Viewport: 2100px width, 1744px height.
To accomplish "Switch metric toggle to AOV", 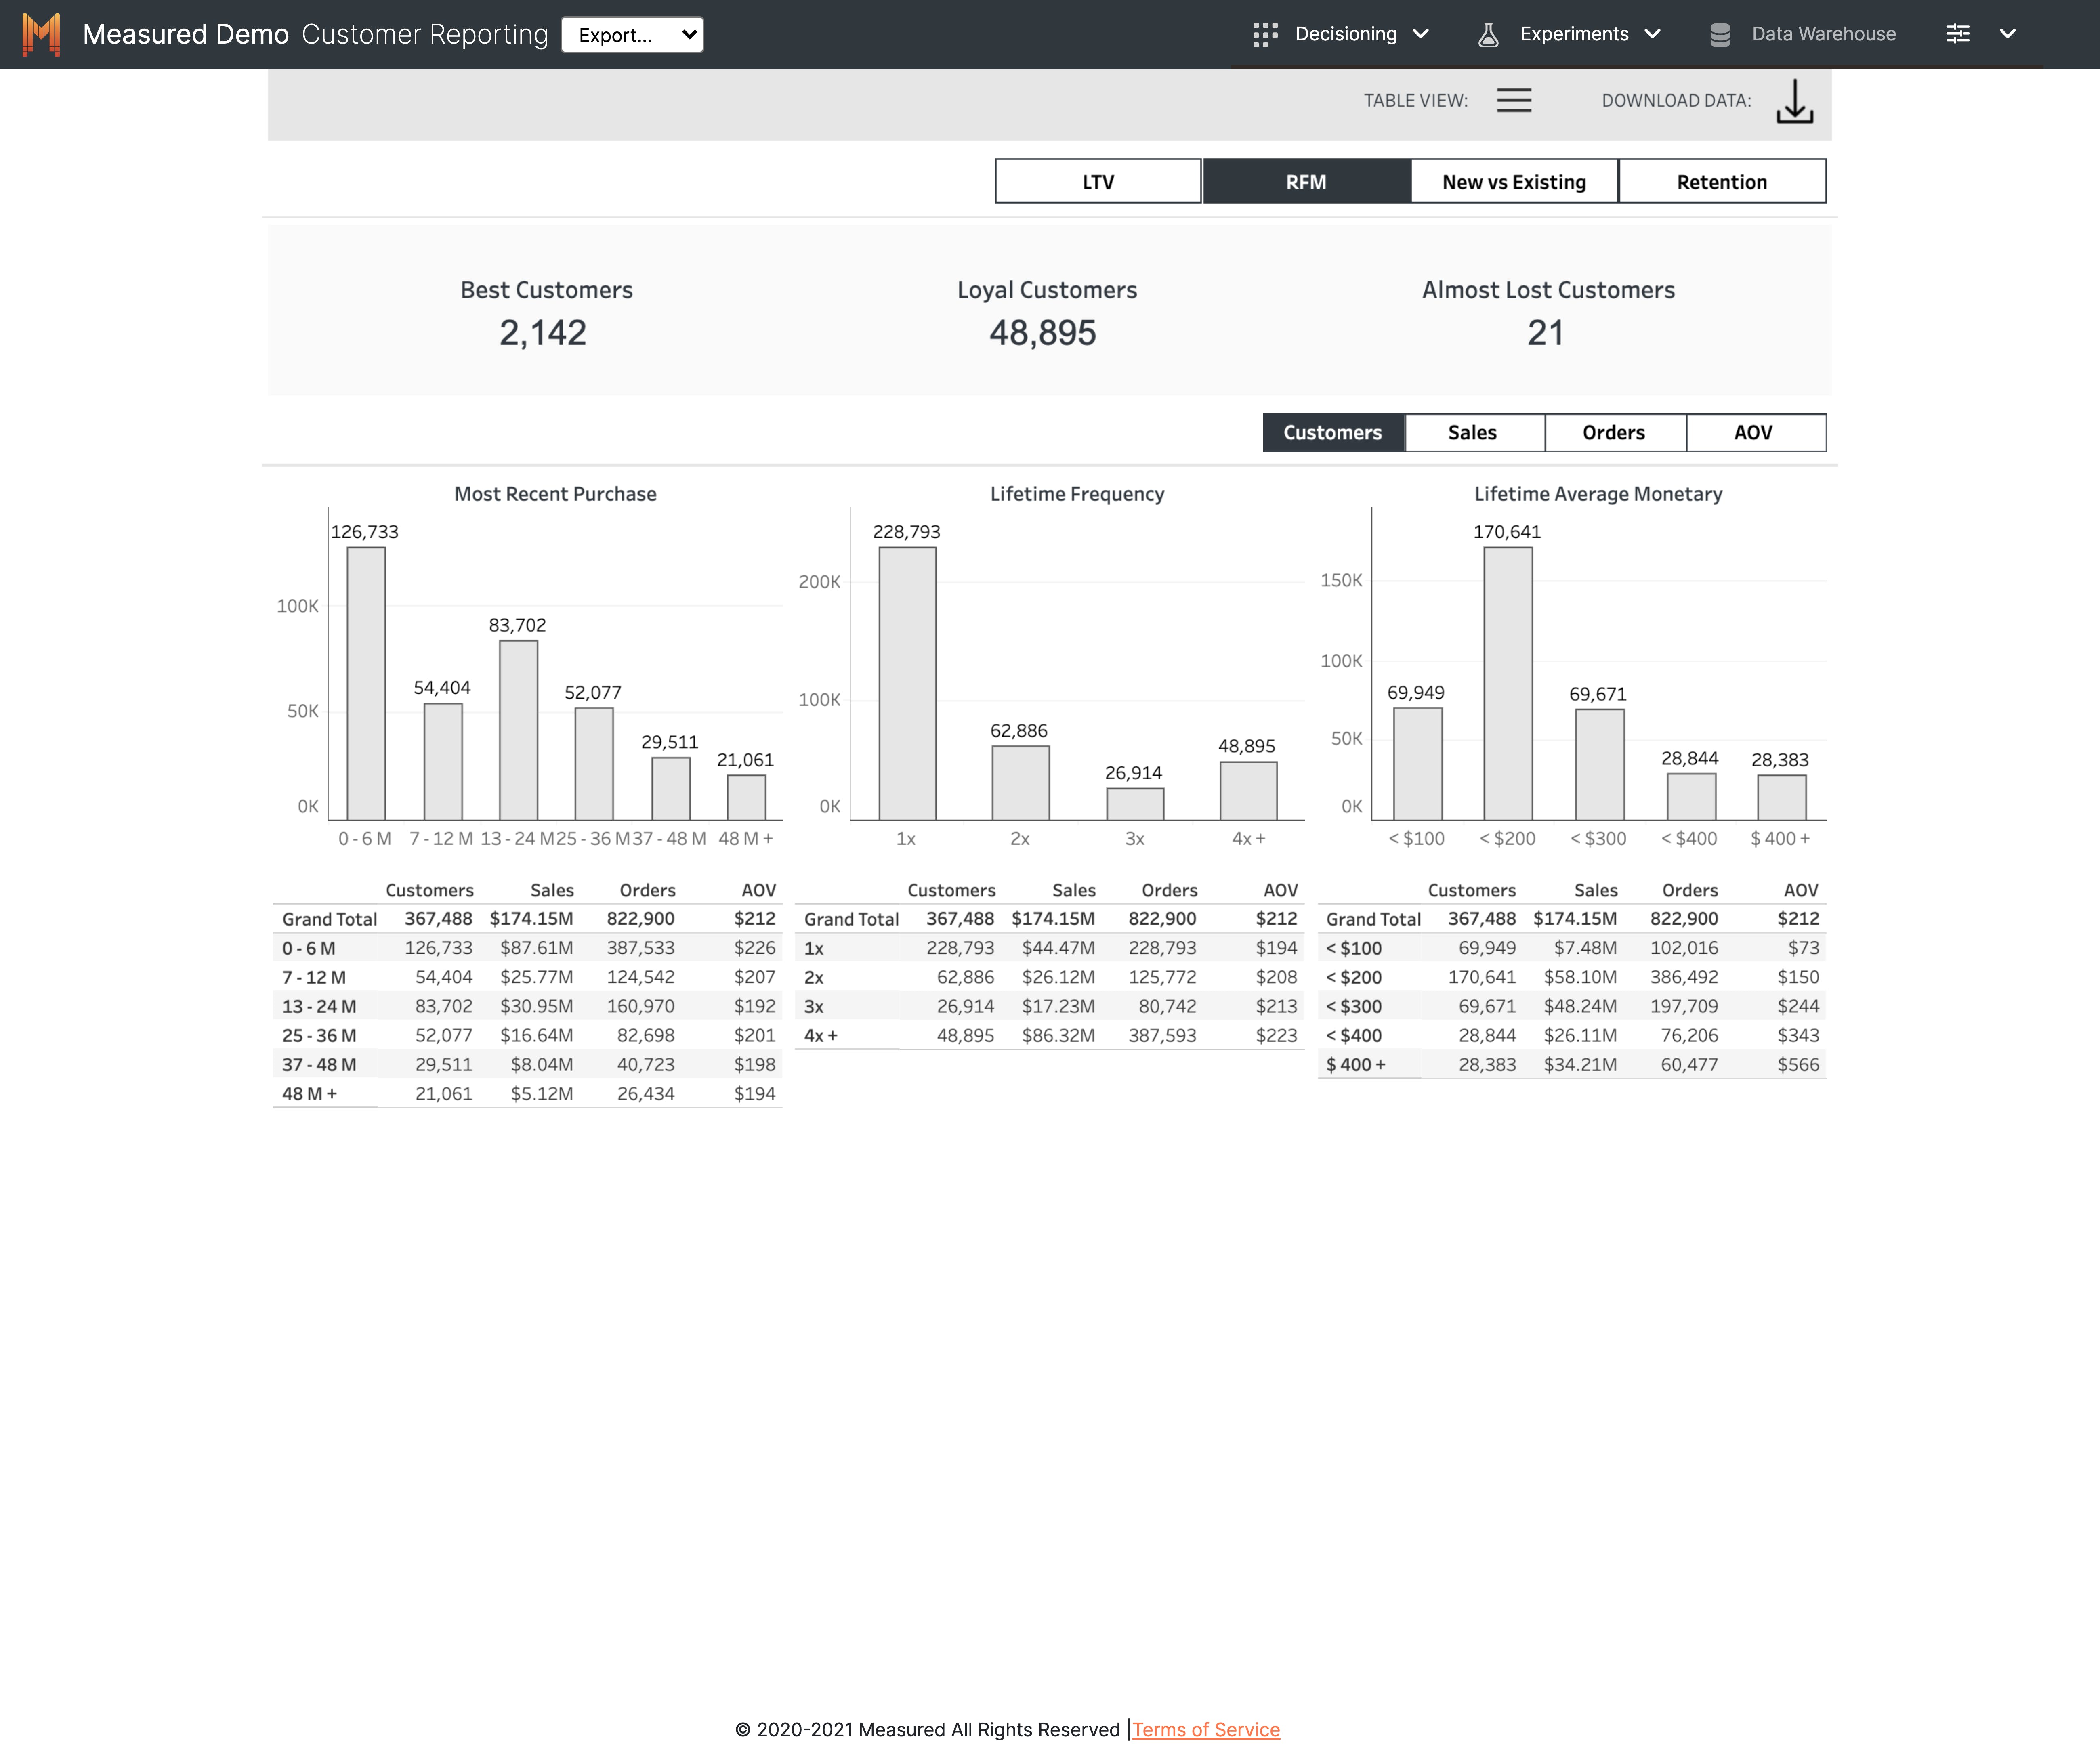I will tap(1753, 433).
